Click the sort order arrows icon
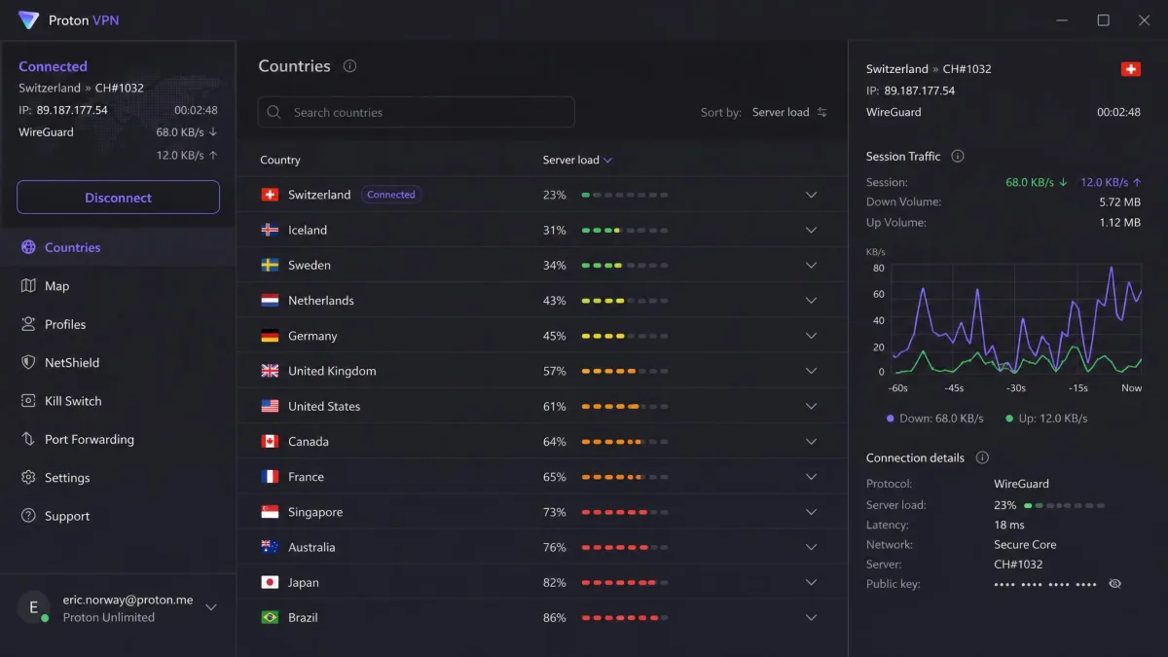Image resolution: width=1168 pixels, height=657 pixels. [821, 112]
